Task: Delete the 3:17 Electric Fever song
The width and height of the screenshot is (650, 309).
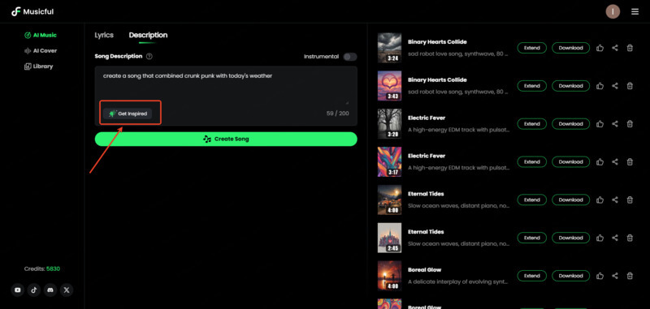Action: point(630,161)
